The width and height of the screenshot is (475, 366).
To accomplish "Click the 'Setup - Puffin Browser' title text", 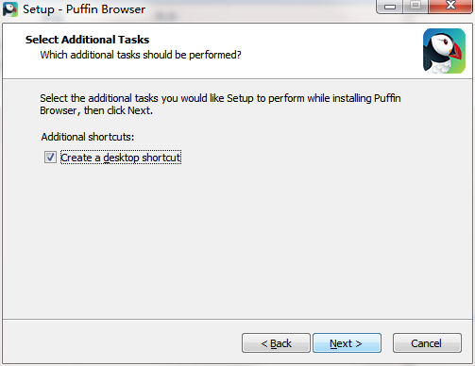I will 84,9.
